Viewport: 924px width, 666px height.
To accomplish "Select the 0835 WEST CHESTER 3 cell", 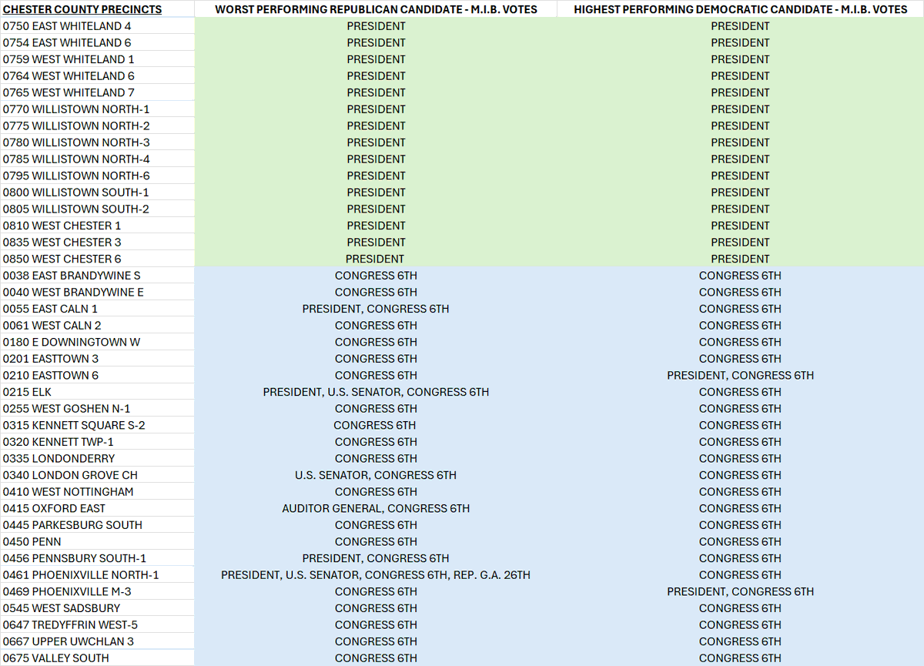I will 97,243.
